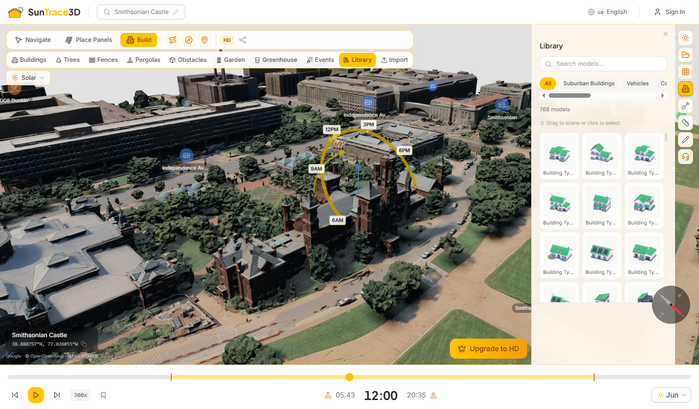Click the bookmark icon by playback controls
This screenshot has width=699, height=409.
click(103, 395)
